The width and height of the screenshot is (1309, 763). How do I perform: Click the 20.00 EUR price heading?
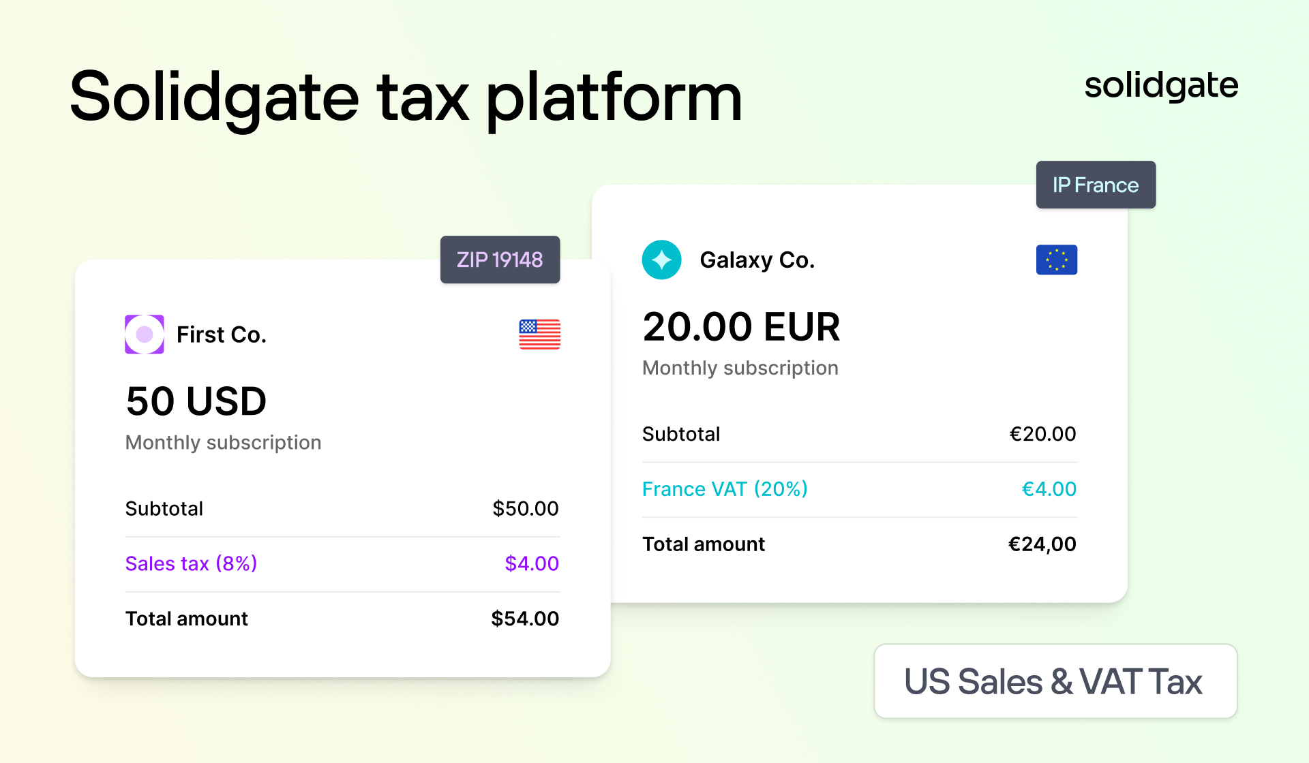[x=741, y=326]
